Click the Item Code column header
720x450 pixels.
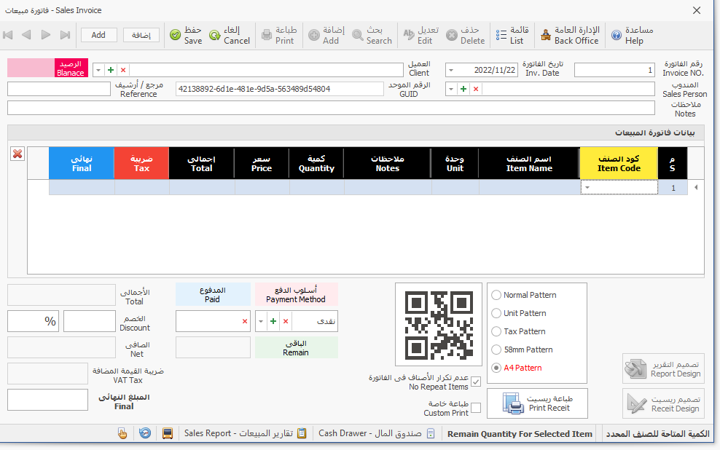tap(619, 163)
